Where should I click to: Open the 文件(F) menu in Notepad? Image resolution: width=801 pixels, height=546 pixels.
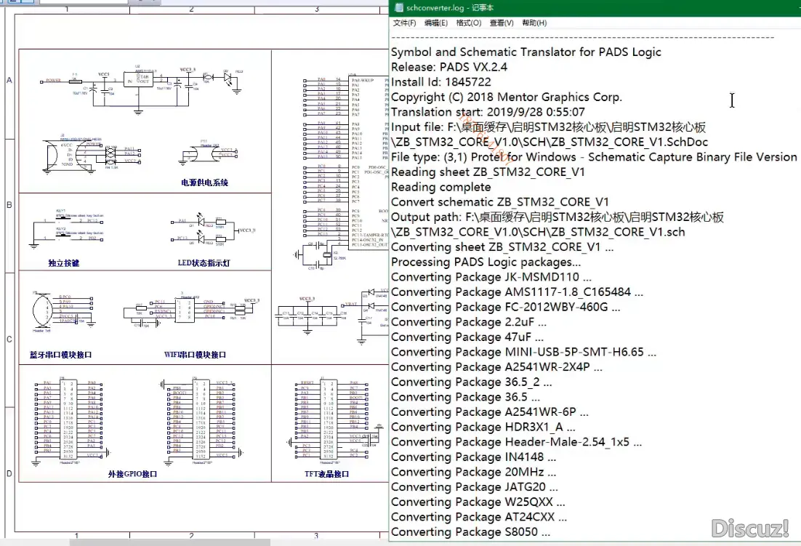coord(404,23)
